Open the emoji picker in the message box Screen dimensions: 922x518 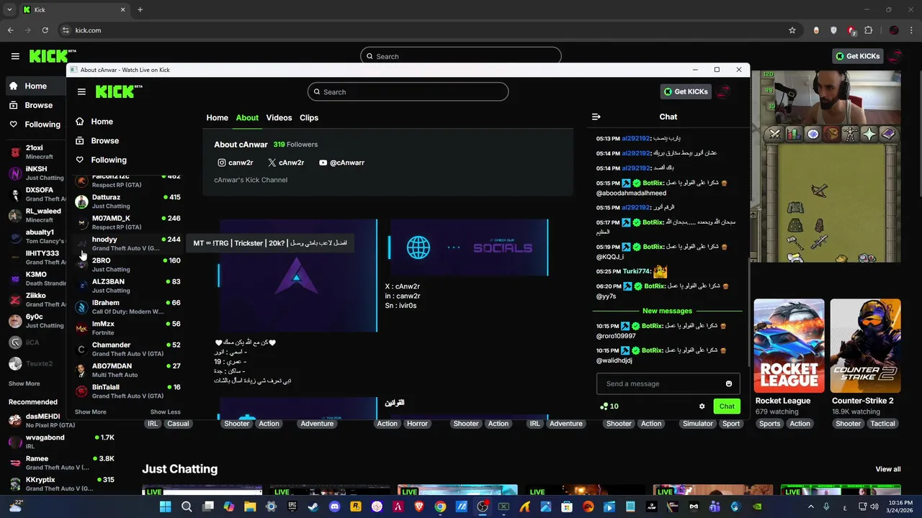coord(728,384)
